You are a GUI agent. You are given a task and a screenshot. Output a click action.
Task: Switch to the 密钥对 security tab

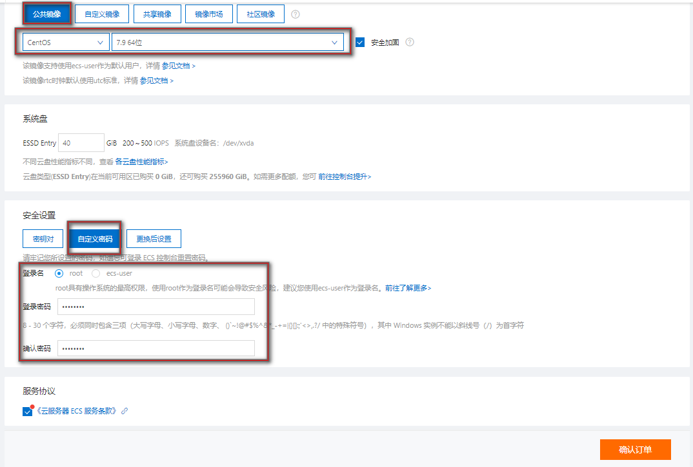pyautogui.click(x=42, y=238)
